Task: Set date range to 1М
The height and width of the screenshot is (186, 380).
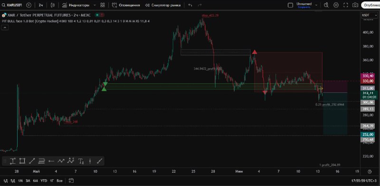Action: [20, 181]
